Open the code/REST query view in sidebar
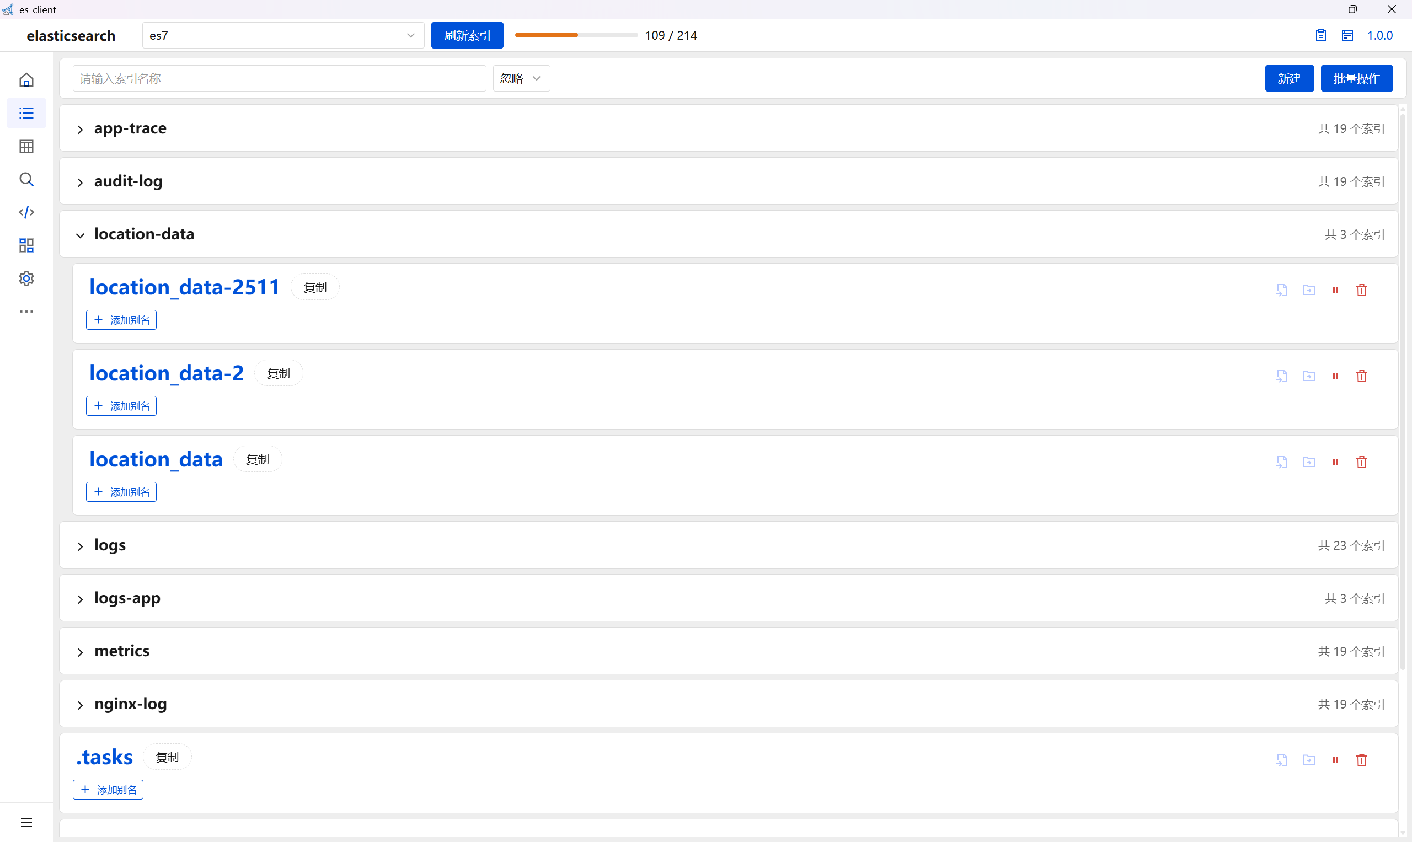The image size is (1412, 842). (x=26, y=212)
